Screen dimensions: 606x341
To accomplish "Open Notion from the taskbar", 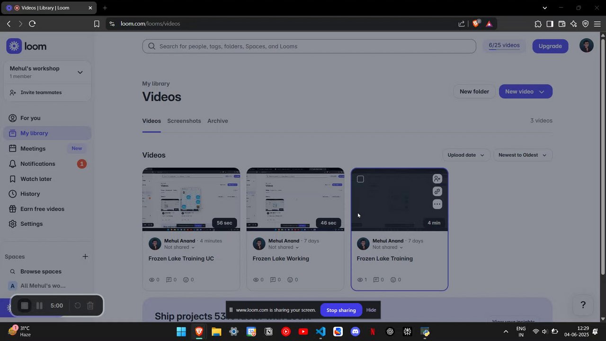I will pos(268,332).
